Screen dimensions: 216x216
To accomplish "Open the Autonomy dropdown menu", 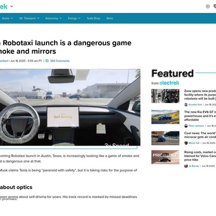I will [53, 19].
